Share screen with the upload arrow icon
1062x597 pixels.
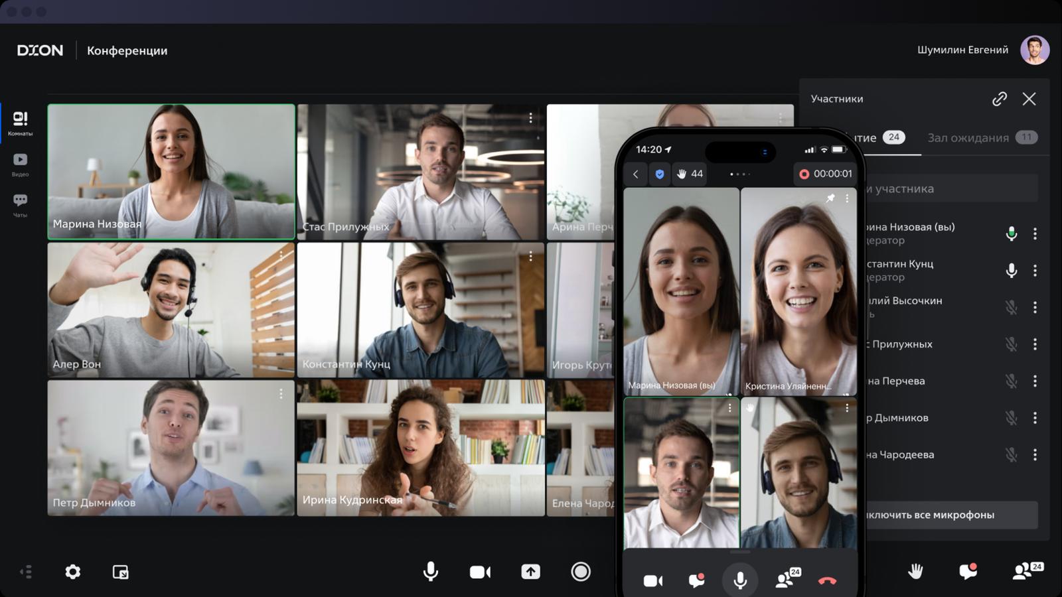tap(530, 572)
